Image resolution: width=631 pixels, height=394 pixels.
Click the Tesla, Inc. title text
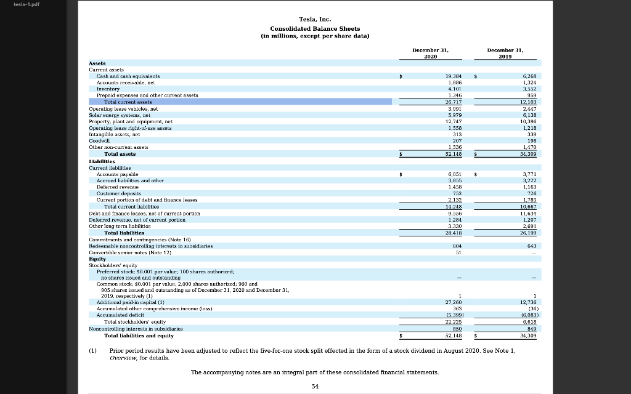[315, 19]
